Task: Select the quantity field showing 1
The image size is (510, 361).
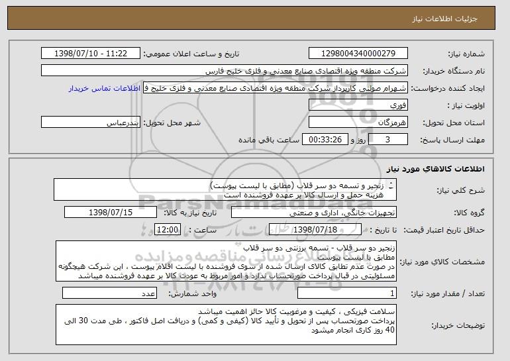Action: coord(347,293)
